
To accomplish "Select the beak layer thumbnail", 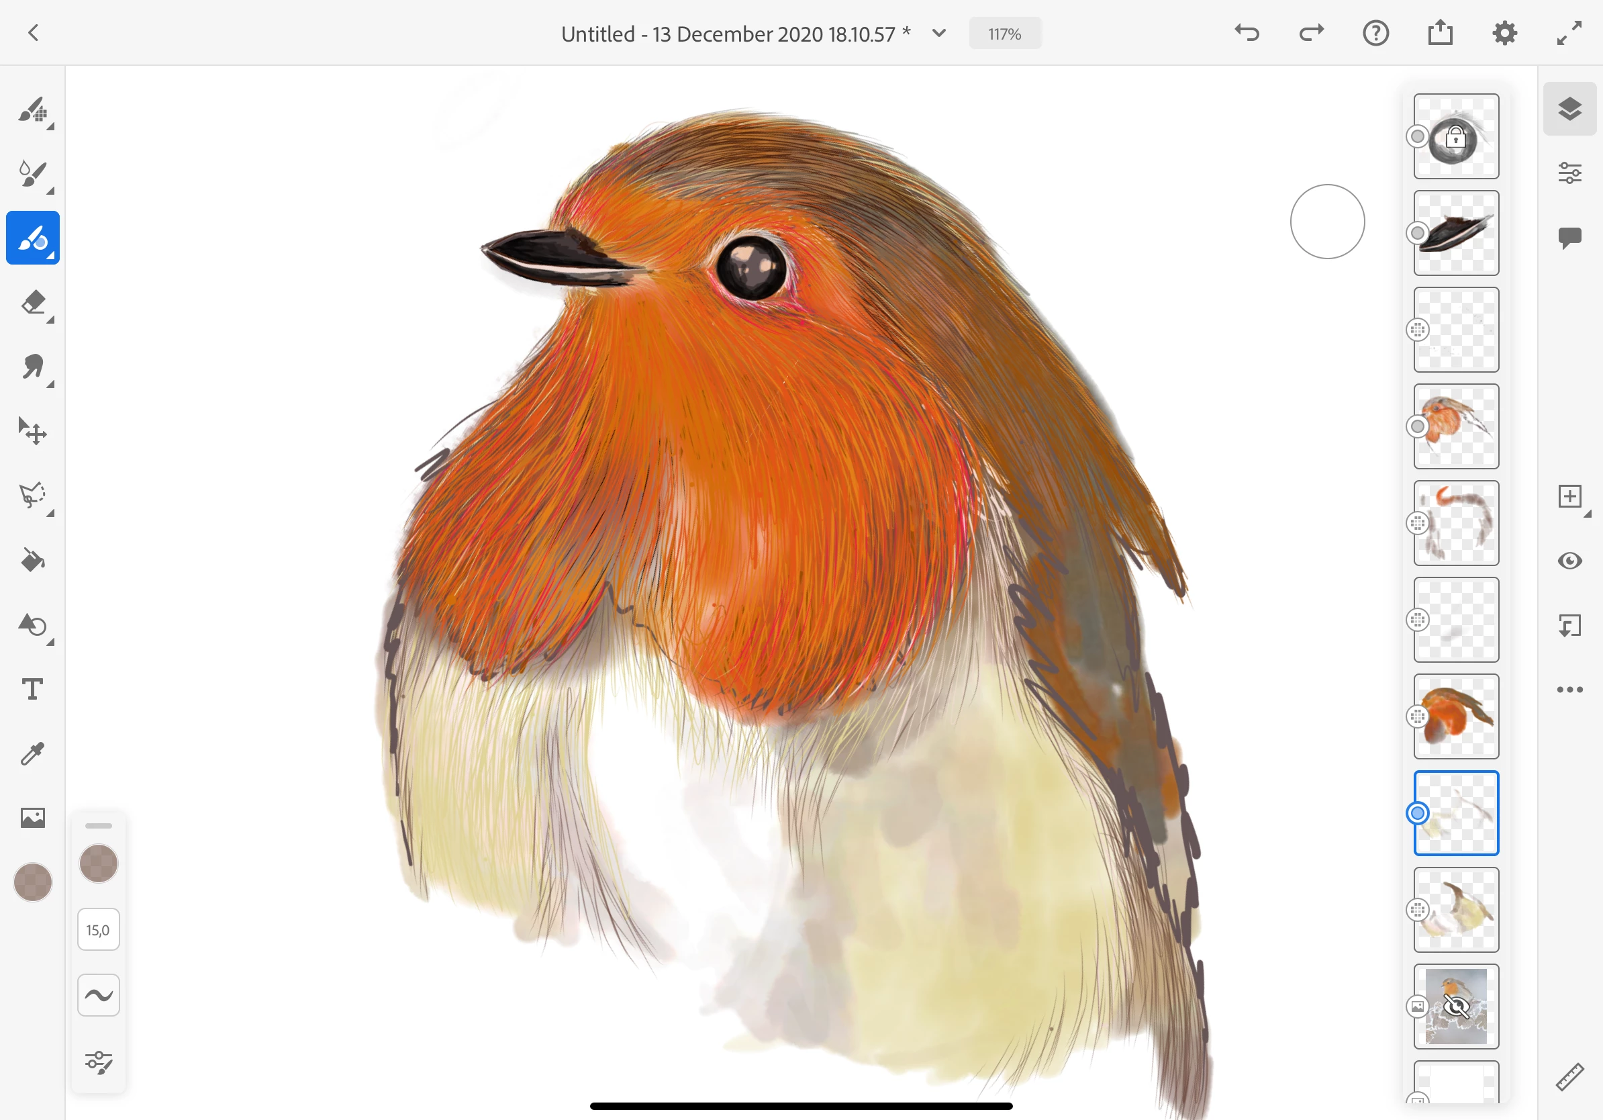I will [1456, 233].
